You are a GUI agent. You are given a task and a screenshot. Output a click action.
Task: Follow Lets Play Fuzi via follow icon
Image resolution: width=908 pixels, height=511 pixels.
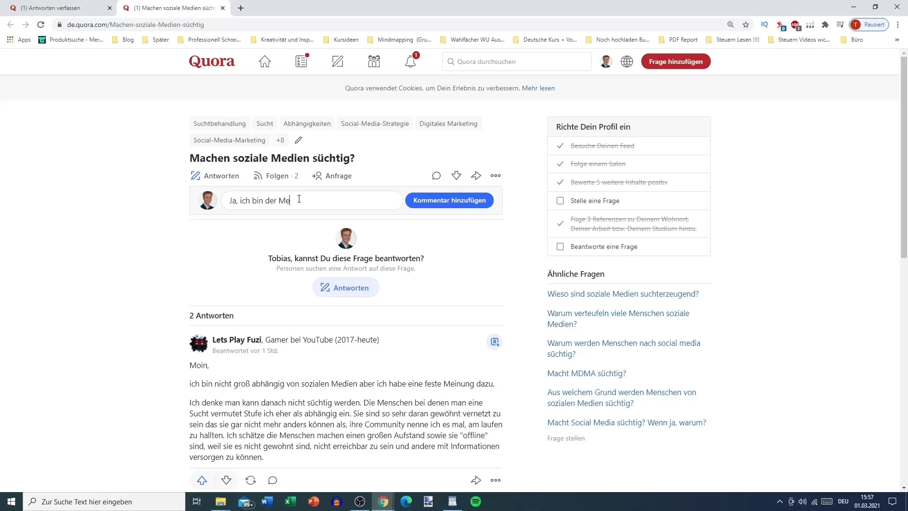click(495, 342)
